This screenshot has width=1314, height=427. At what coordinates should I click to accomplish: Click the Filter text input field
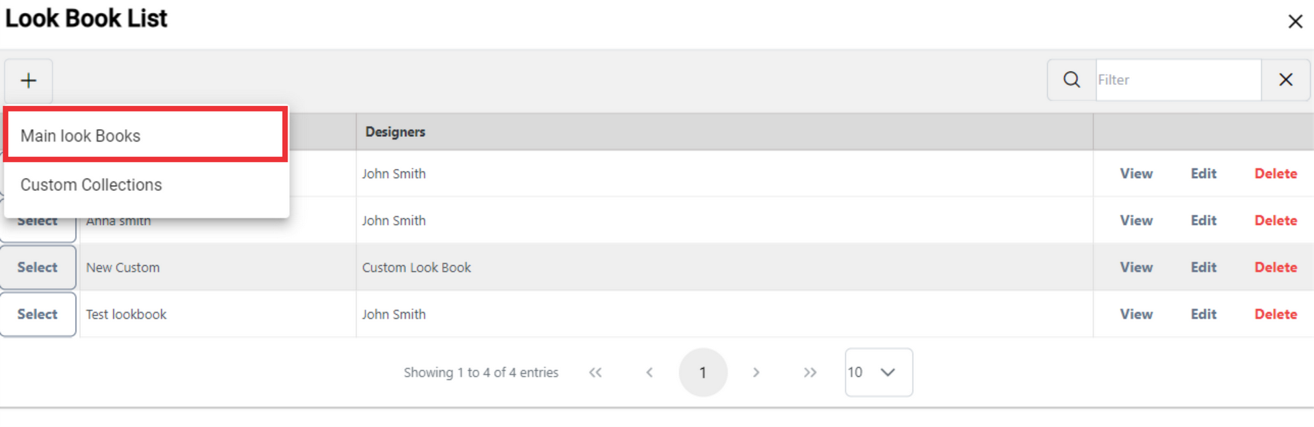pyautogui.click(x=1178, y=80)
